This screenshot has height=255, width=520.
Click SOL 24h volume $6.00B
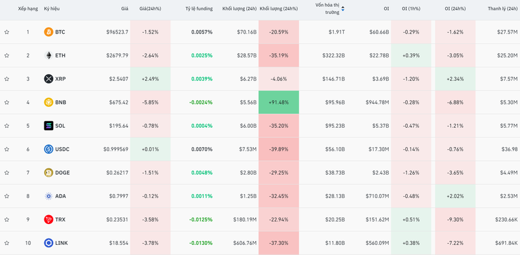click(x=249, y=126)
